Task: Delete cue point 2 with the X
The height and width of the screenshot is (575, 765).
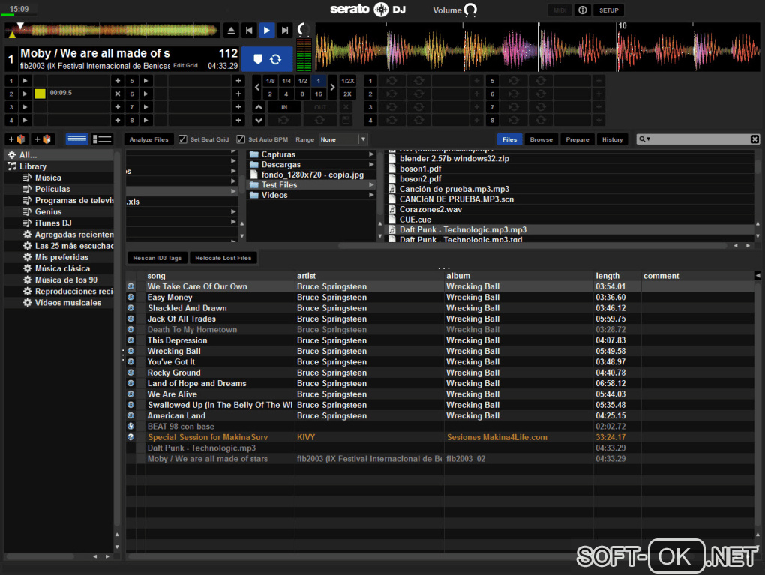Action: (118, 94)
